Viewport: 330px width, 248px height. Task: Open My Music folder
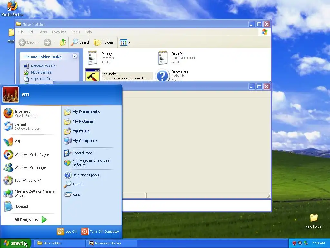(x=77, y=131)
